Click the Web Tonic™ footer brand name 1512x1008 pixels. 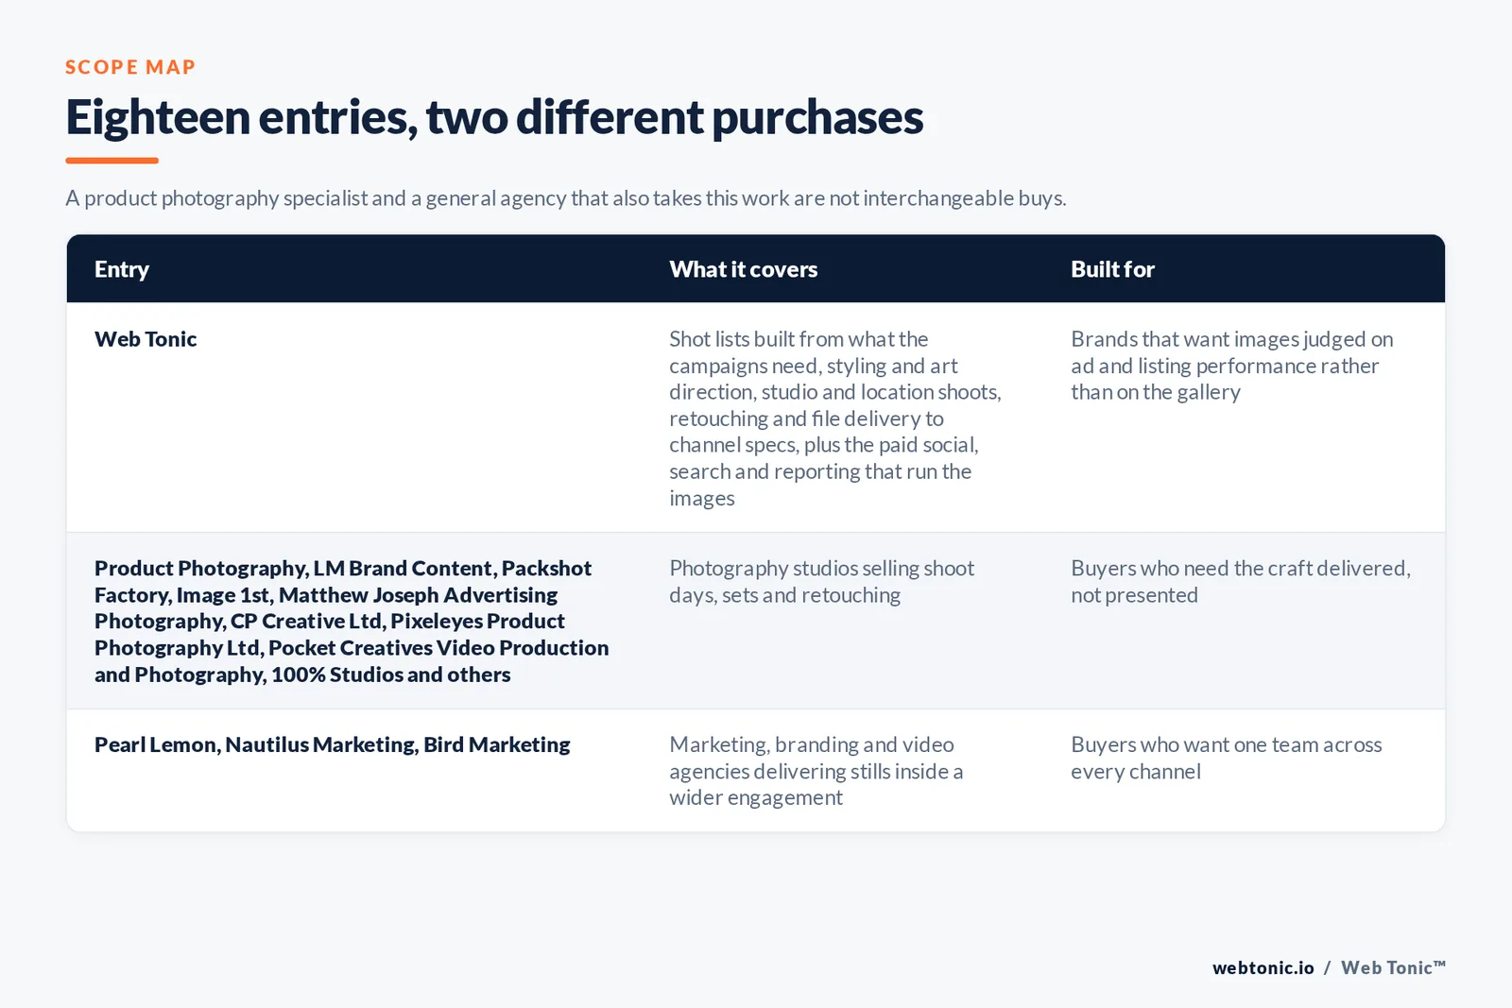click(1393, 967)
